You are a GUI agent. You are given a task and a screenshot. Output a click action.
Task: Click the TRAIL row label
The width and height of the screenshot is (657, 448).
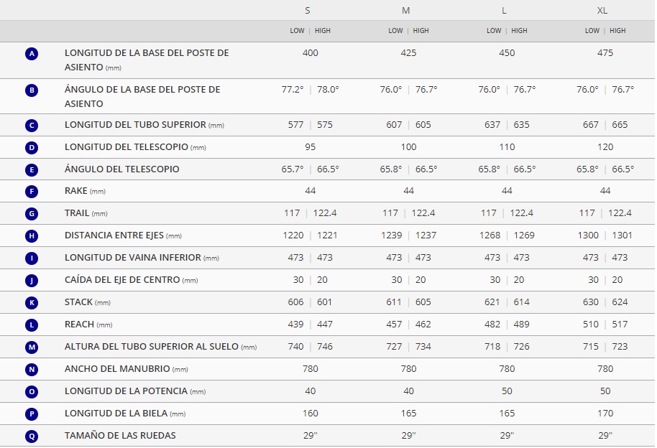point(77,213)
